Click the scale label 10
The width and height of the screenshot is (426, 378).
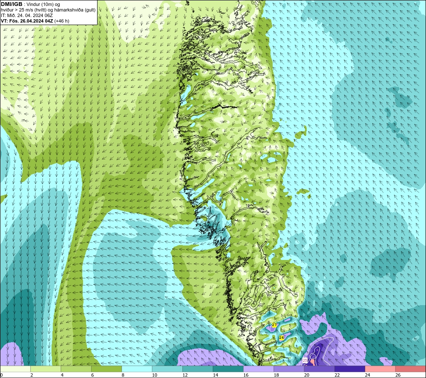click(155, 375)
